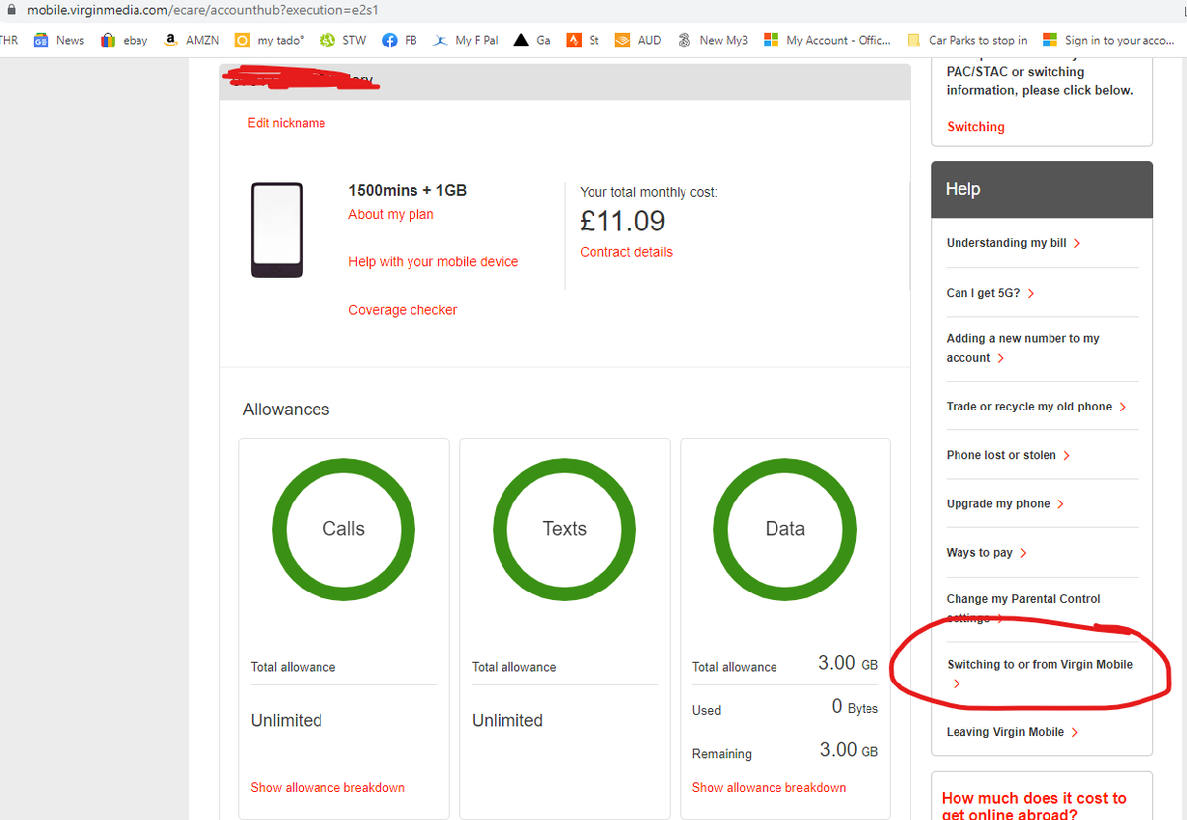Open Phone lost or stolen help item
Viewport: 1187px width, 820px height.
1008,455
